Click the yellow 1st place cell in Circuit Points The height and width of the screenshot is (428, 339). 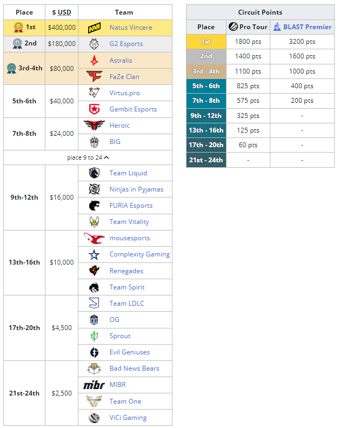(x=206, y=41)
